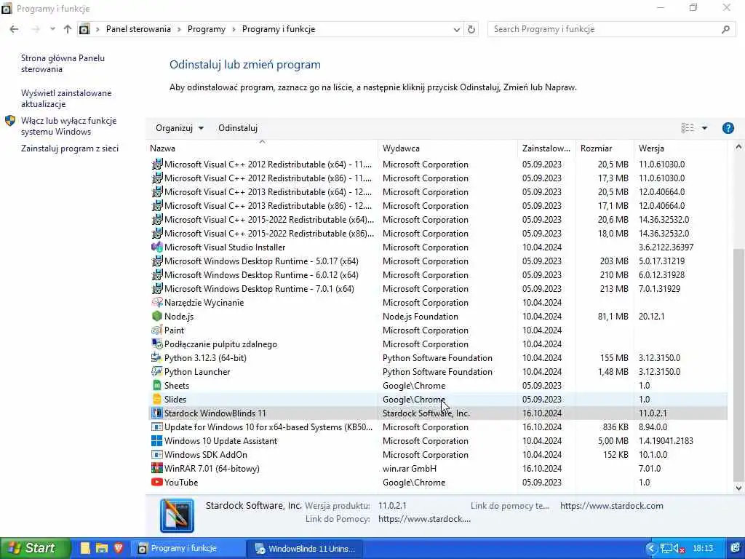The width and height of the screenshot is (745, 559).
Task: Open the file explorer taskbar icon
Action: pyautogui.click(x=102, y=548)
